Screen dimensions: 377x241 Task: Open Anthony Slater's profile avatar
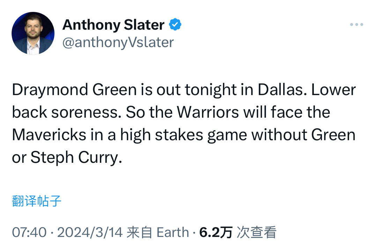pyautogui.click(x=33, y=33)
